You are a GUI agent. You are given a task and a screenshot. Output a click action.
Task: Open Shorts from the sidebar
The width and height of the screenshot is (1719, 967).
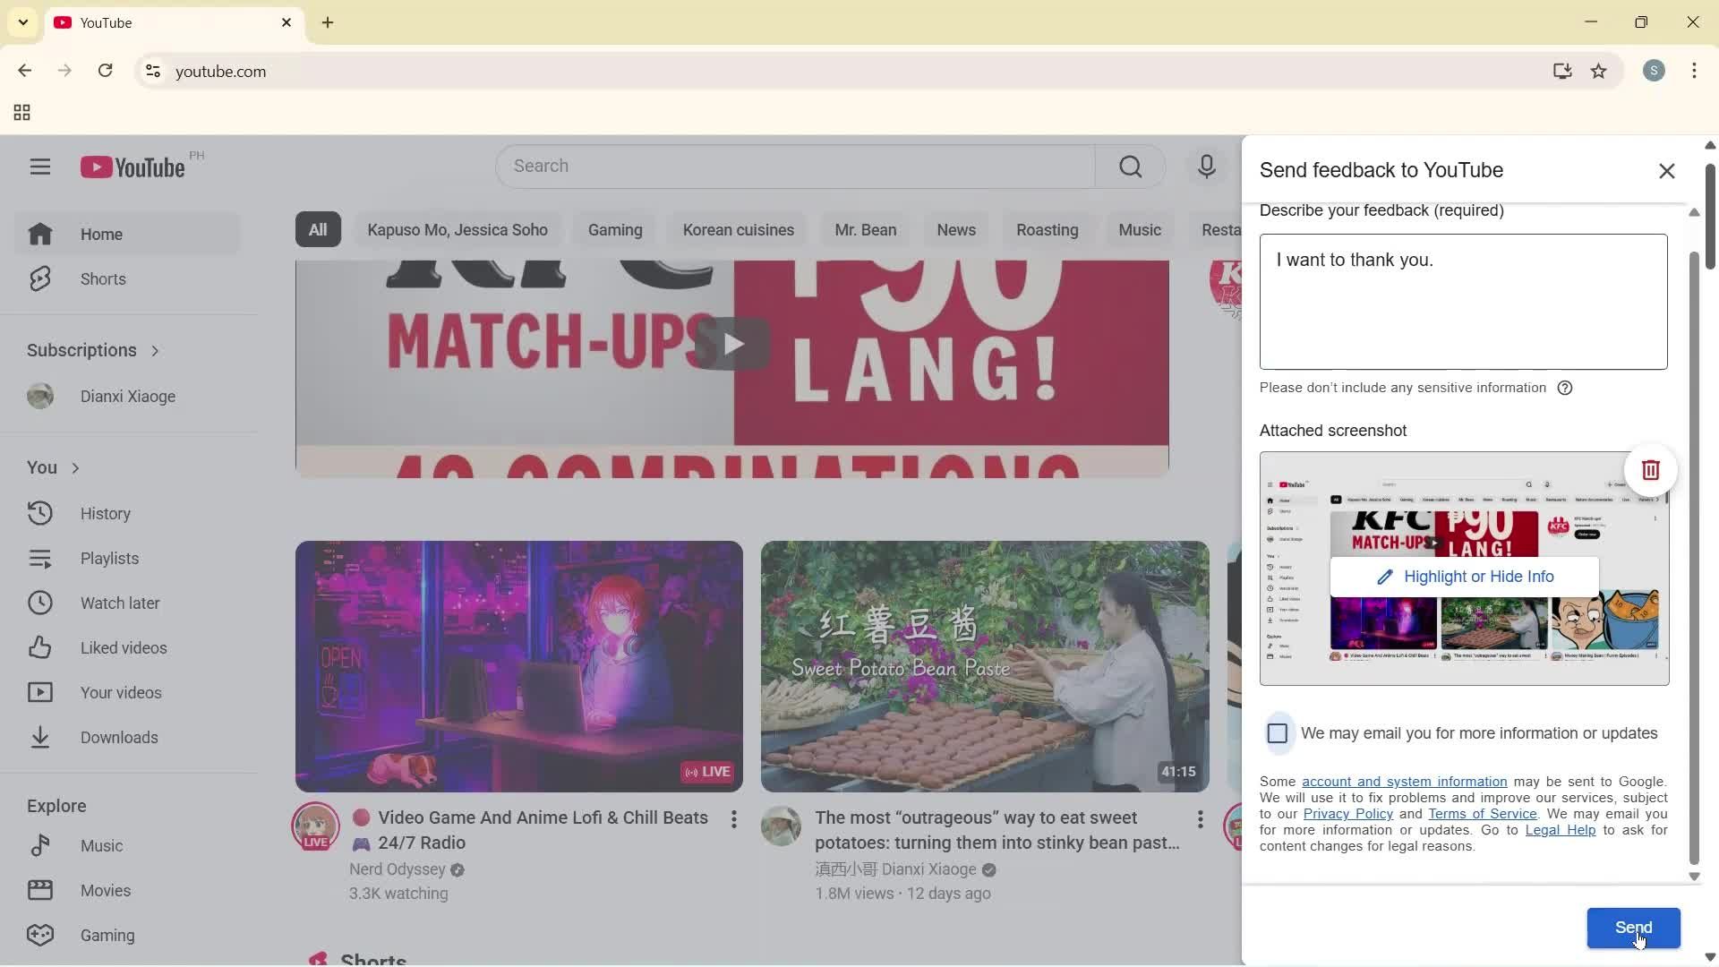pyautogui.click(x=103, y=278)
